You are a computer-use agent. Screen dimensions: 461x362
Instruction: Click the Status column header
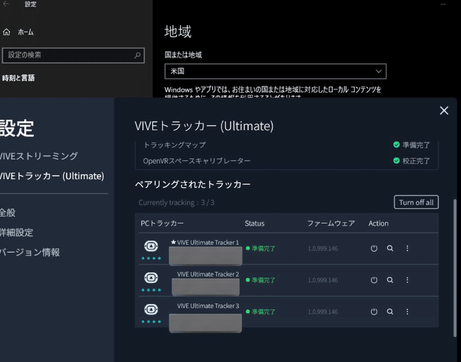click(x=255, y=224)
